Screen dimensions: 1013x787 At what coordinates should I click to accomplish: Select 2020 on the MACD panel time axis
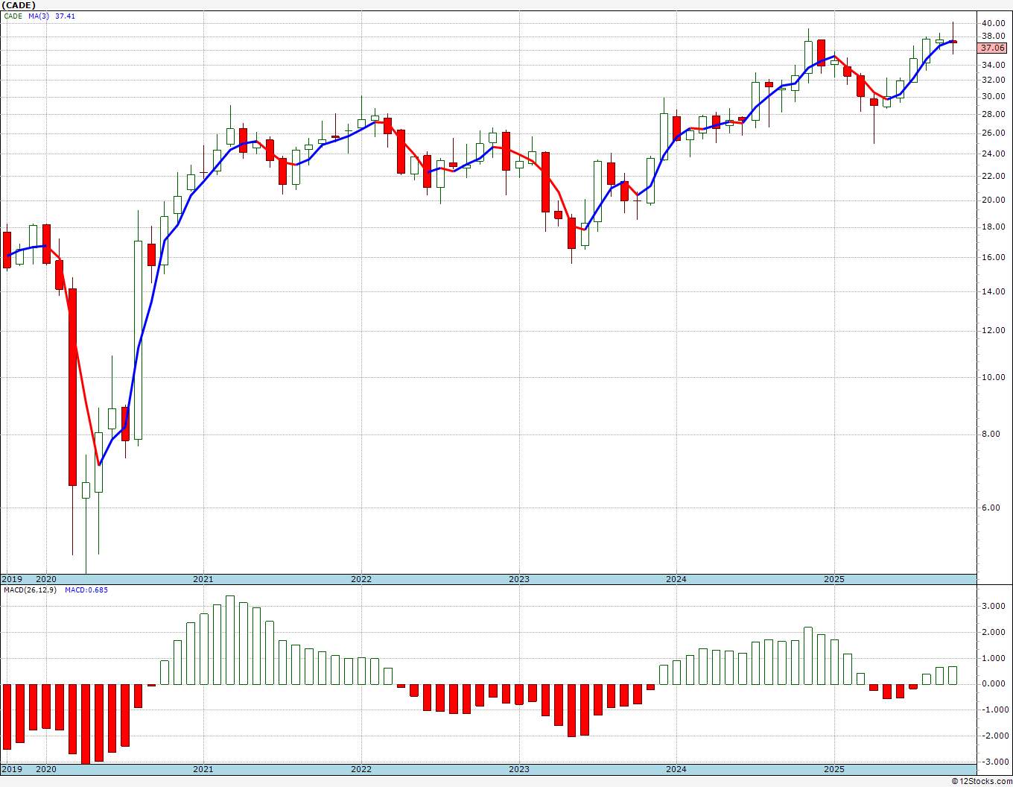coord(46,769)
